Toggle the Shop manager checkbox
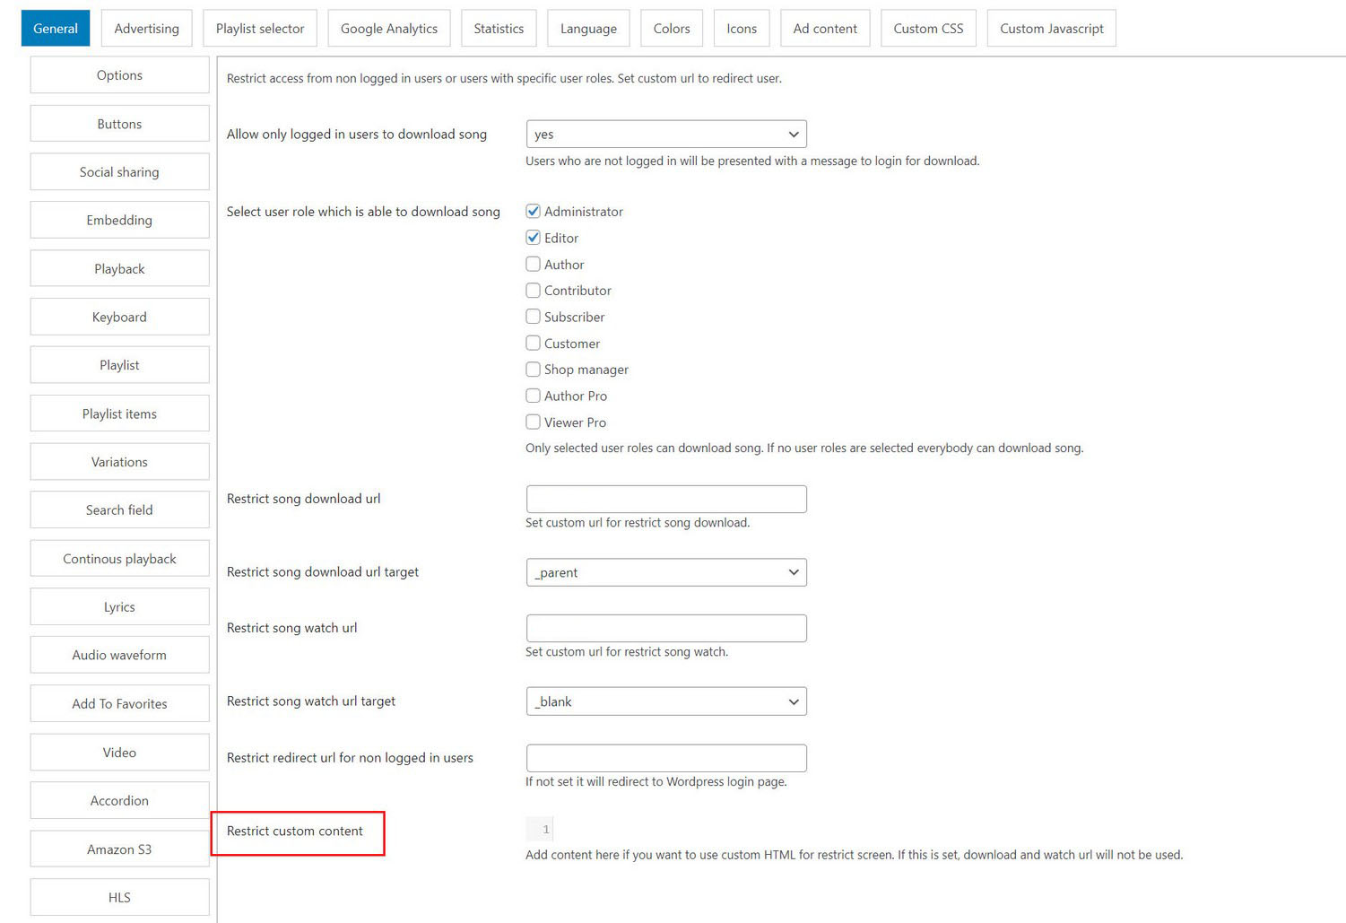Viewport: 1346px width, 923px height. point(533,370)
